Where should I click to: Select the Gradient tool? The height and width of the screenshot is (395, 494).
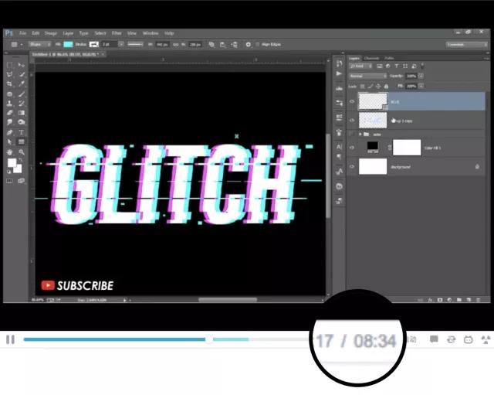(x=22, y=113)
